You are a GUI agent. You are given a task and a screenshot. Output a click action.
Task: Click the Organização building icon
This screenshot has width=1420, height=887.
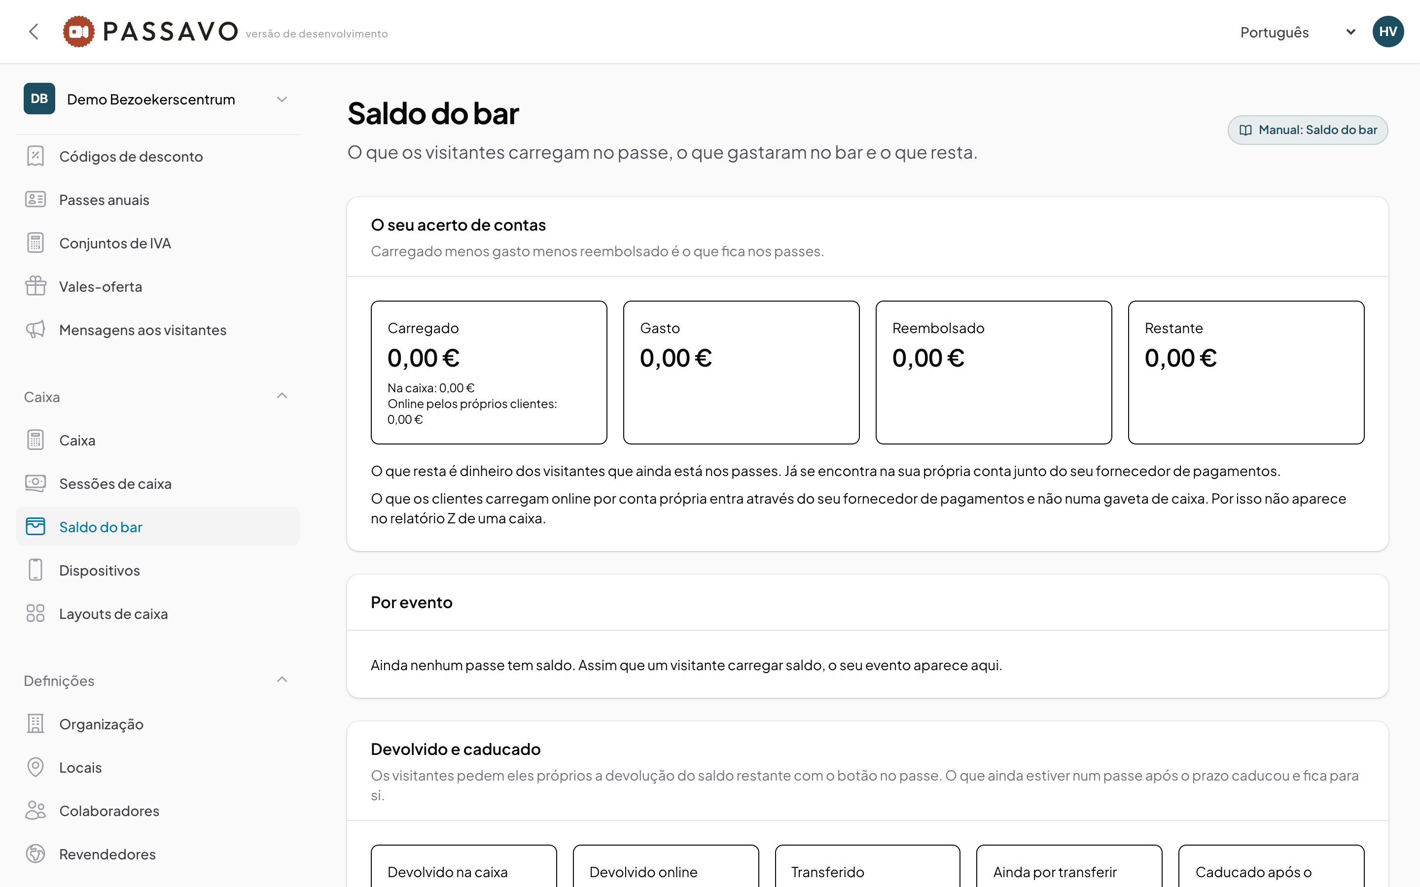pyautogui.click(x=35, y=724)
